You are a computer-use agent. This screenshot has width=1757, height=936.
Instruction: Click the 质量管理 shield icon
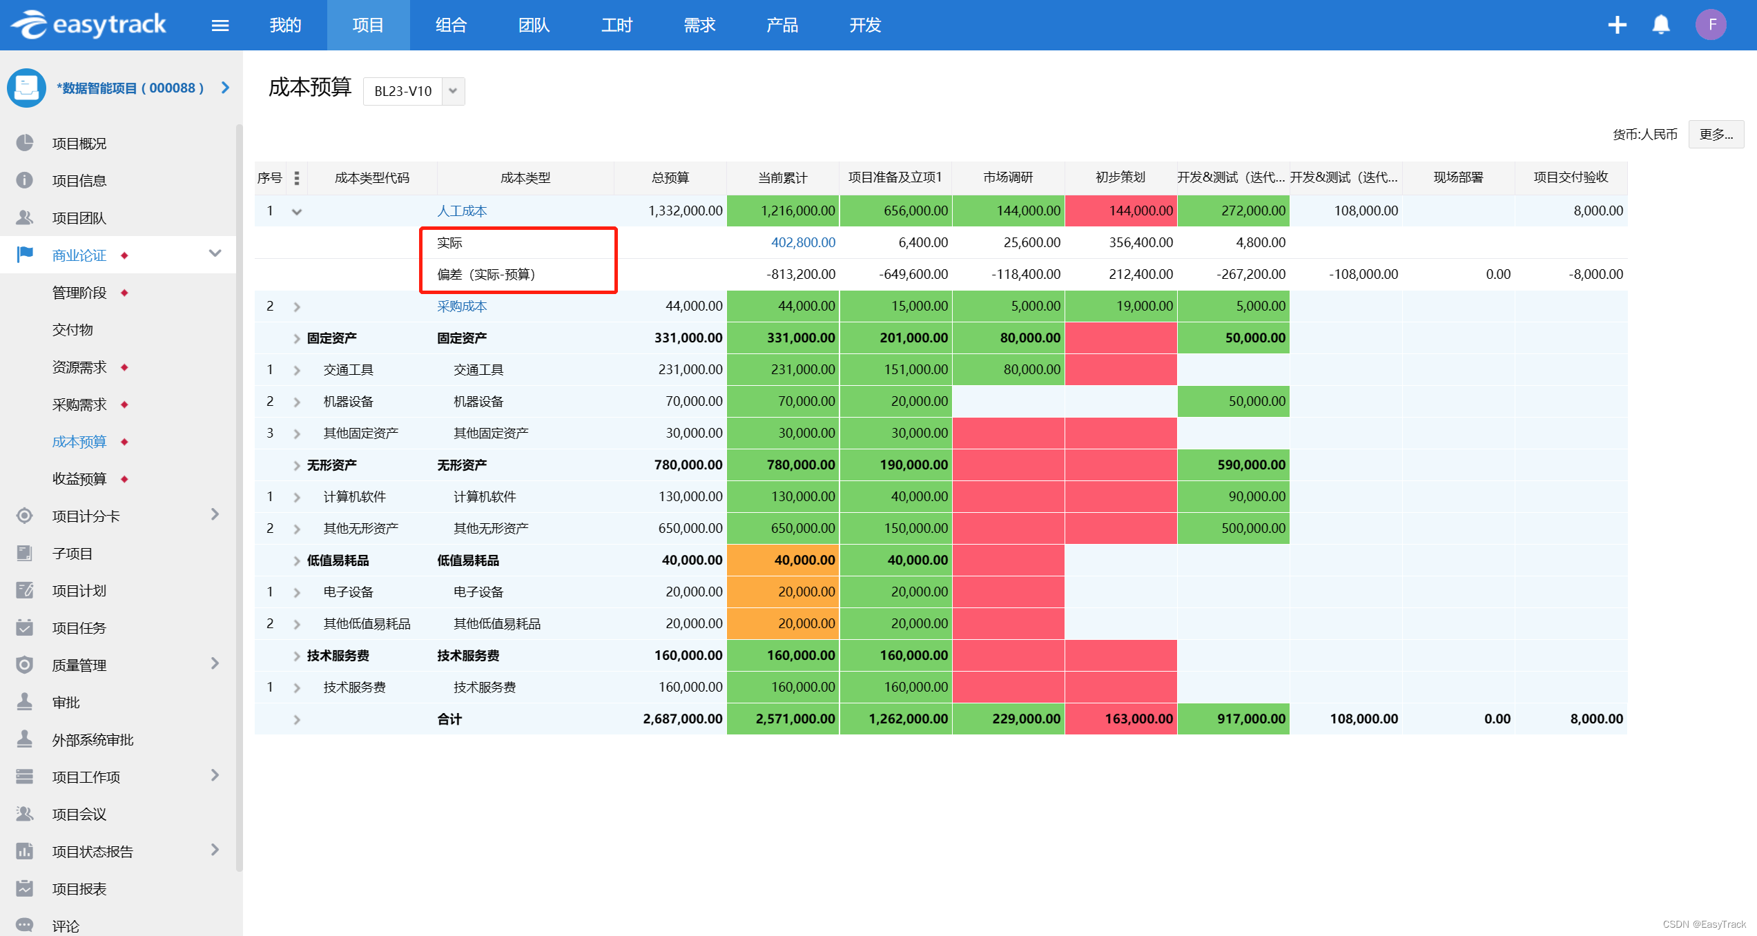(25, 665)
